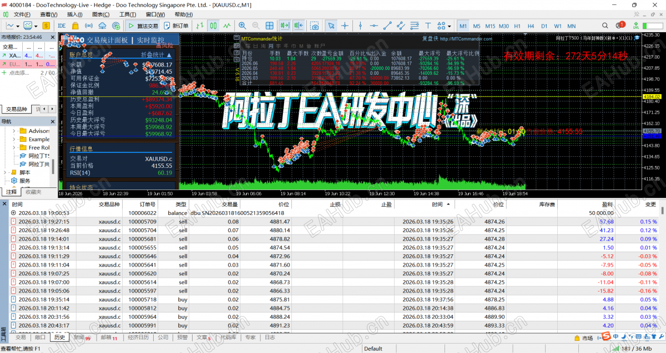
Task: Open the Signals broadcast icon
Action: coord(89,25)
